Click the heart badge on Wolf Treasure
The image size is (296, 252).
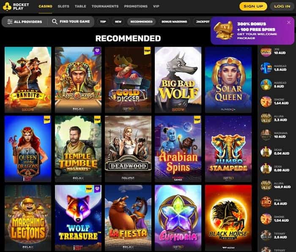click(x=97, y=188)
